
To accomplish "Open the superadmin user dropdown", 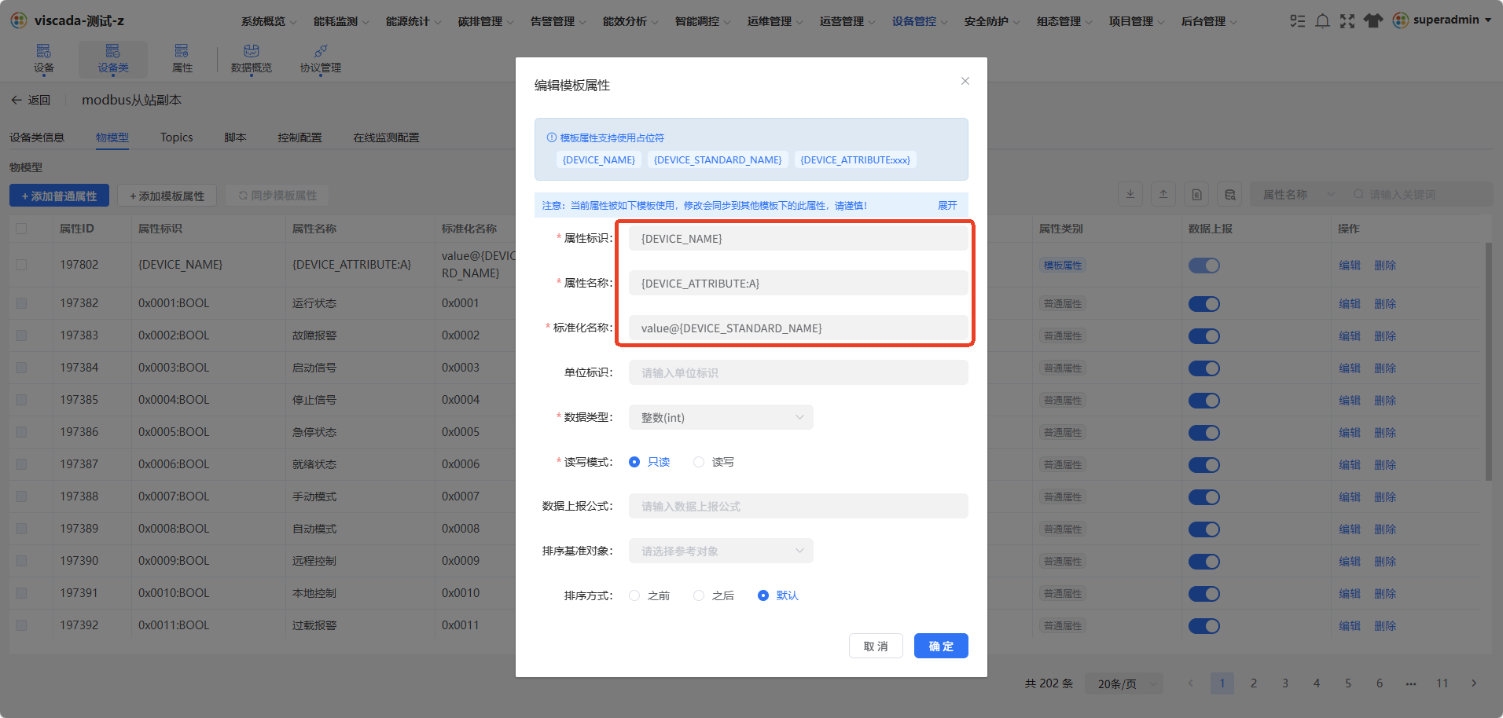I will pyautogui.click(x=1442, y=20).
